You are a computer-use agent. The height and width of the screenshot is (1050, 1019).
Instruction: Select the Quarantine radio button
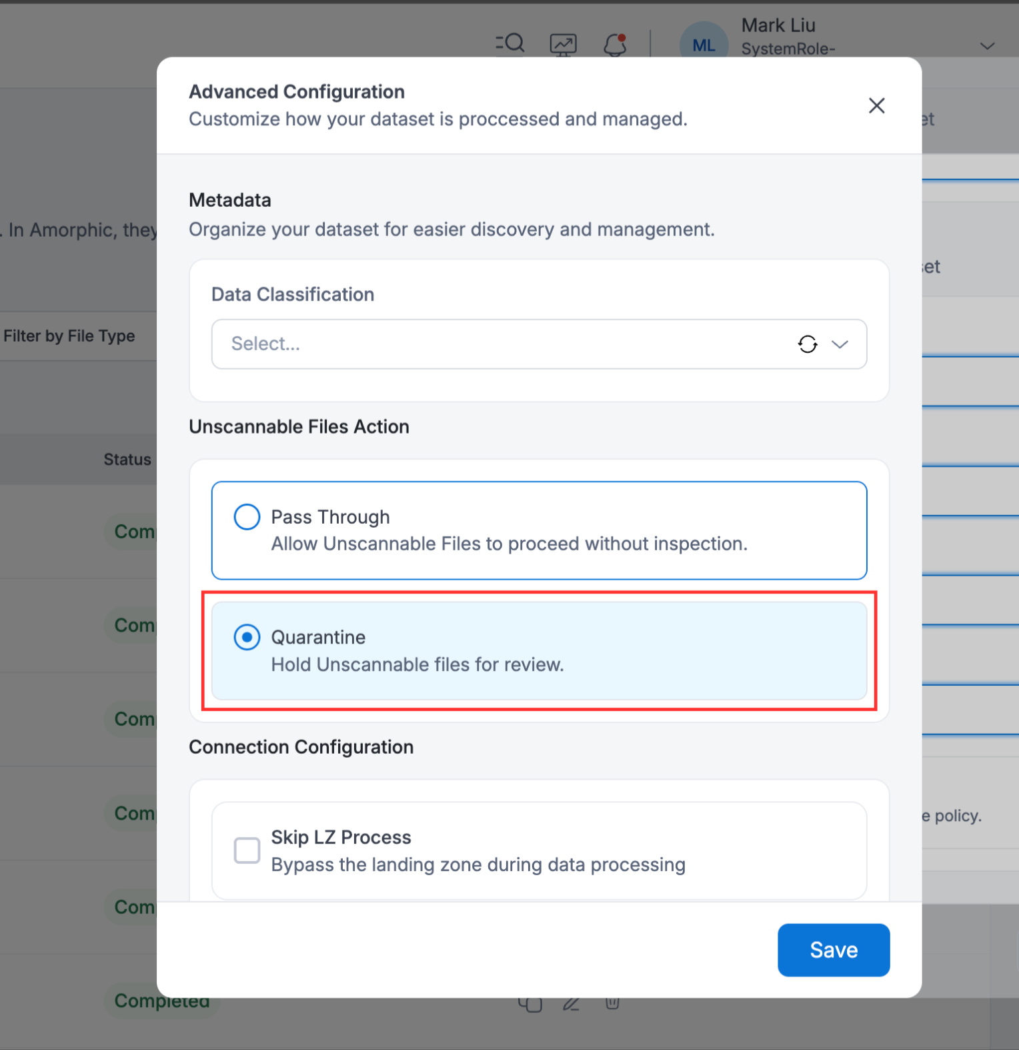click(x=247, y=638)
